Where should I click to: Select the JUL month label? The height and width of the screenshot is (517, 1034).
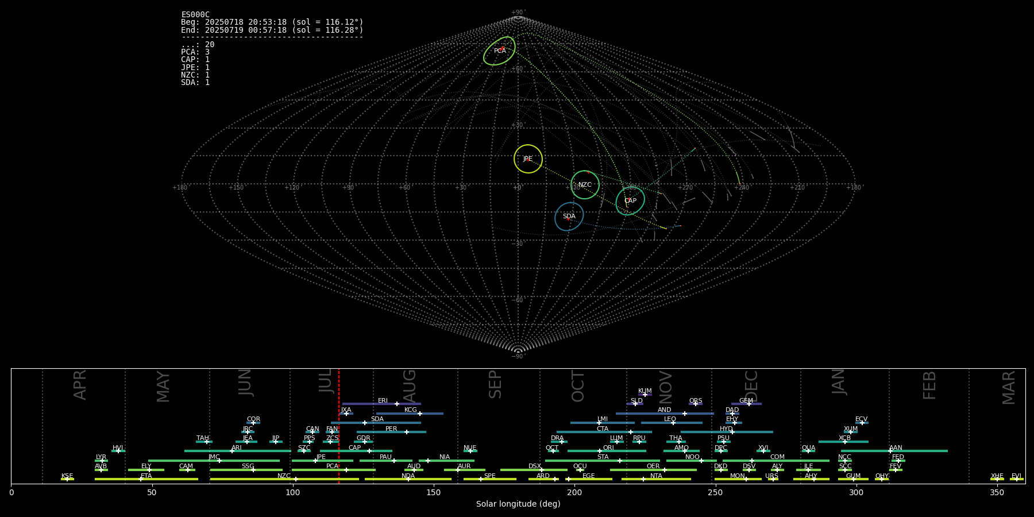click(x=325, y=381)
